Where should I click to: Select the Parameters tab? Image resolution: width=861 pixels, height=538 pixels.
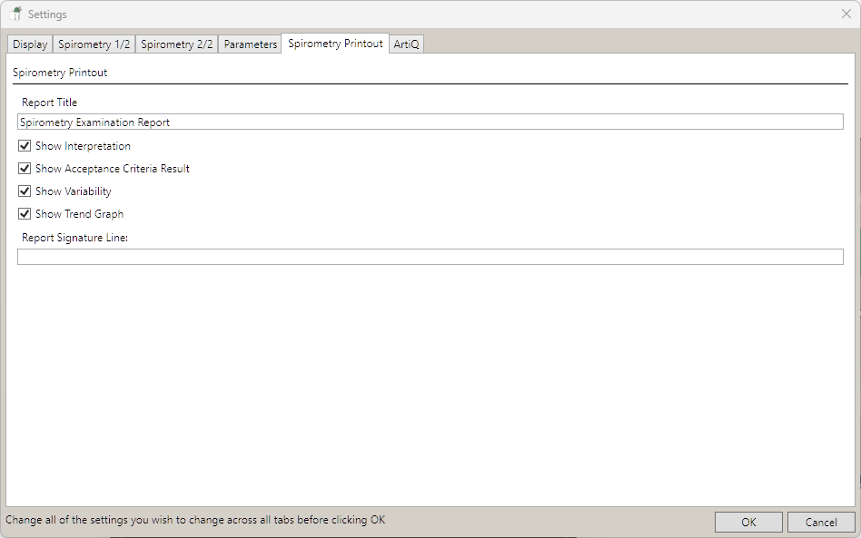[x=250, y=44]
